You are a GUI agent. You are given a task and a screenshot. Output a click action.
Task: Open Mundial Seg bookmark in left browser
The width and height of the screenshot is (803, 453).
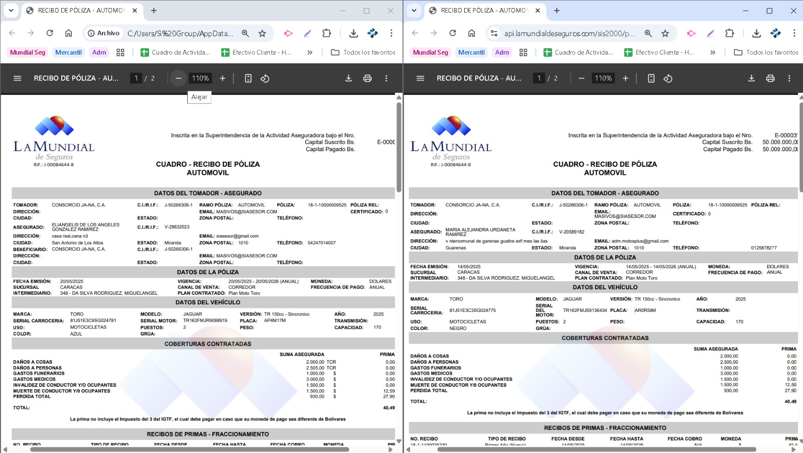pos(28,52)
